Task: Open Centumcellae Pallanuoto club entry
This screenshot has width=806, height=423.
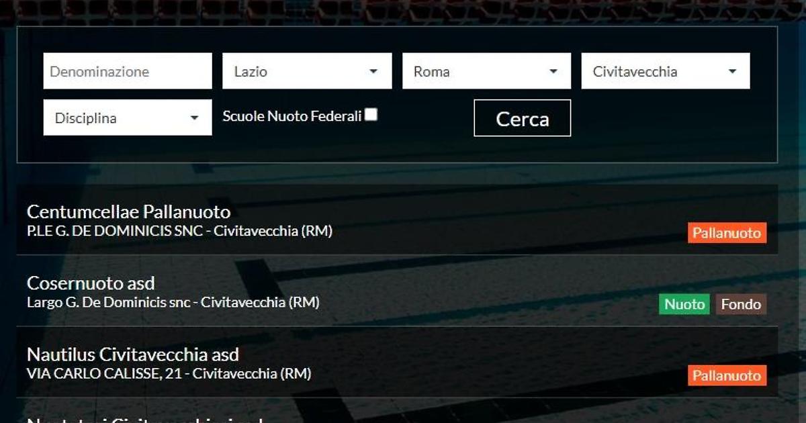Action: click(128, 212)
